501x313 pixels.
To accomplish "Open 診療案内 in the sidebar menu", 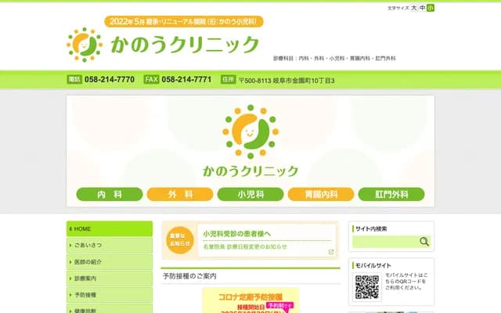I will click(110, 279).
